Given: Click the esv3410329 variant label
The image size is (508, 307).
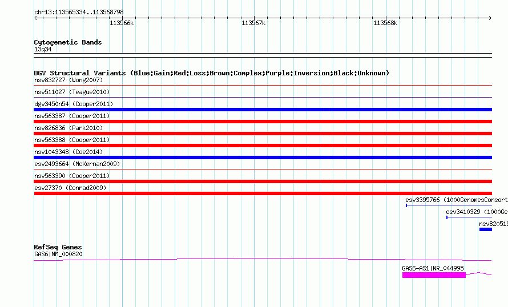Looking at the screenshot, I should tap(477, 212).
